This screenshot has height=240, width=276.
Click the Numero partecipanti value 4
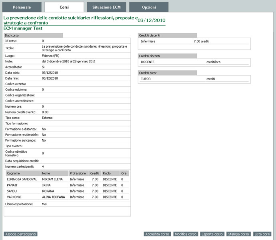(x=43, y=166)
